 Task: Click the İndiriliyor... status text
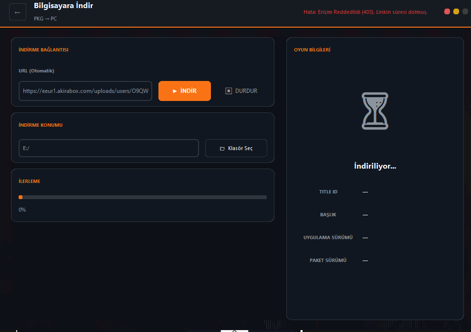(x=375, y=166)
